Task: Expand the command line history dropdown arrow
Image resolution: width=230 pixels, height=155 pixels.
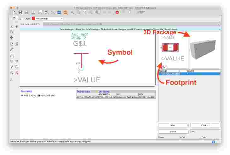Action: [x=219, y=24]
